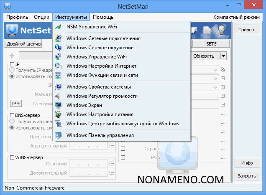Toggle the WINS-сервер checkbox

pyautogui.click(x=12, y=158)
